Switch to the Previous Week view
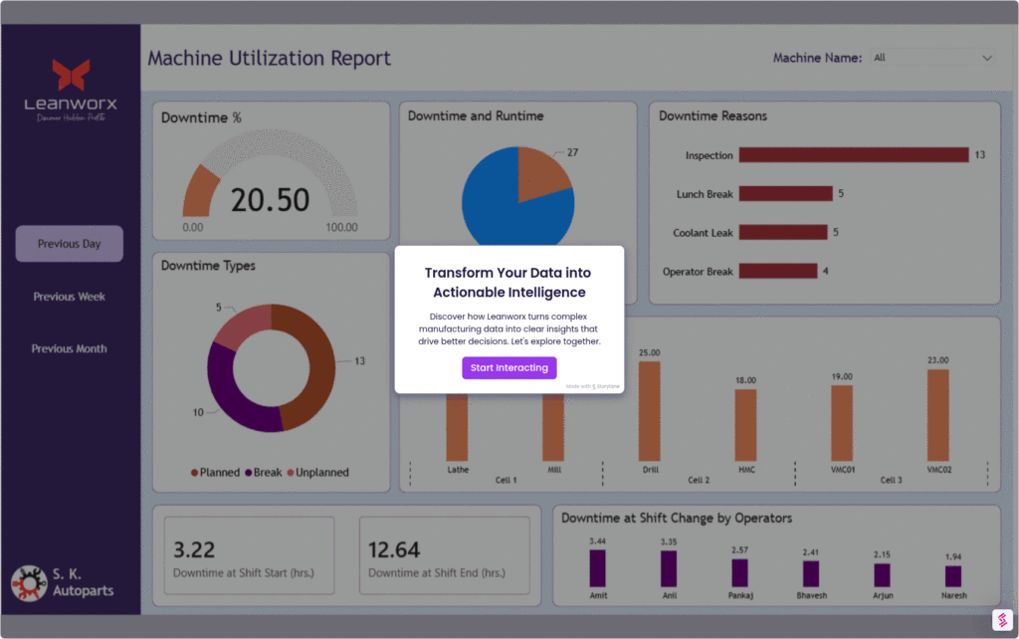The height and width of the screenshot is (639, 1019). tap(70, 297)
